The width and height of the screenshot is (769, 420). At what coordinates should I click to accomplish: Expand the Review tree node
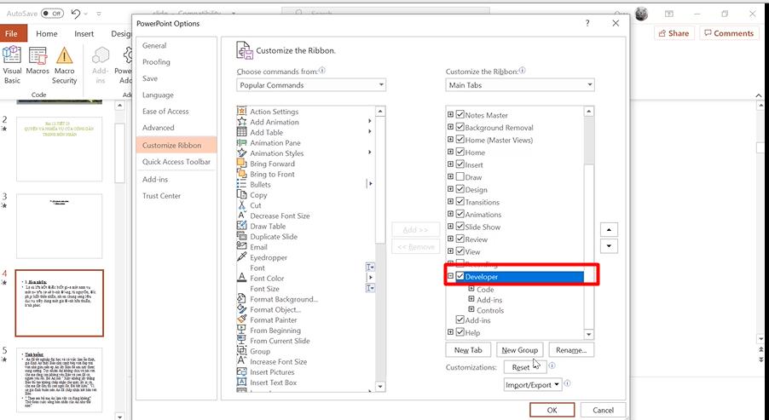pos(450,239)
